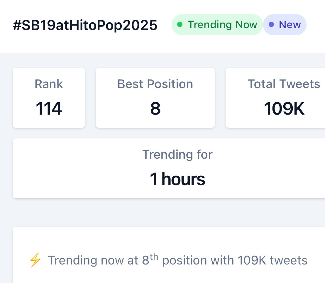
Task: Click the Trending Now badge
Action: (x=217, y=25)
